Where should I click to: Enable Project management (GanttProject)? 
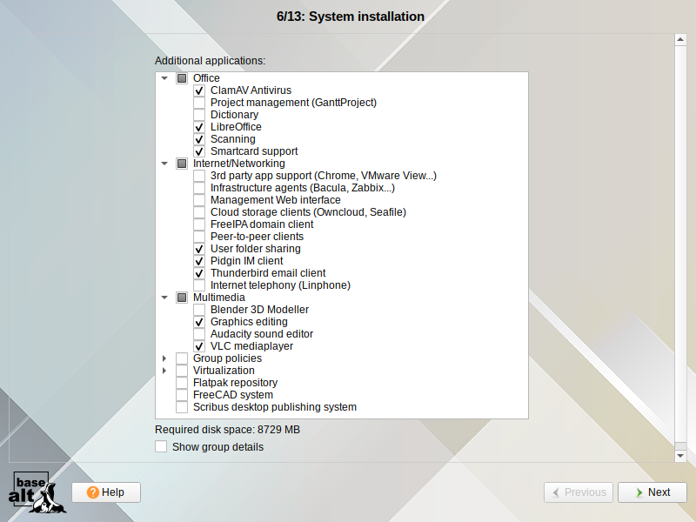199,103
